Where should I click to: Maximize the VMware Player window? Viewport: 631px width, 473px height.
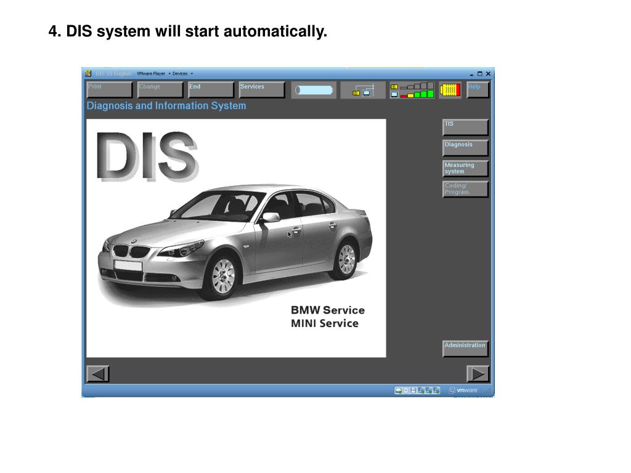click(x=479, y=74)
